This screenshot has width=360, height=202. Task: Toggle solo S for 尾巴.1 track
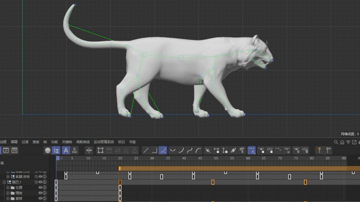click(x=44, y=182)
